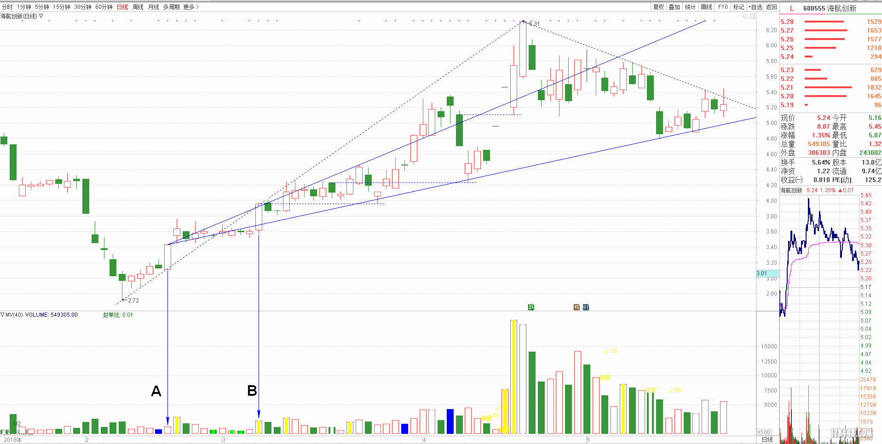Viewport: 882px width, 444px height.
Task: Click the red L badge beside 600555
Action: coord(792,8)
